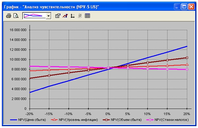Click the inflation triangle marker at 20%
The height and width of the screenshot is (128, 198).
coord(187,65)
